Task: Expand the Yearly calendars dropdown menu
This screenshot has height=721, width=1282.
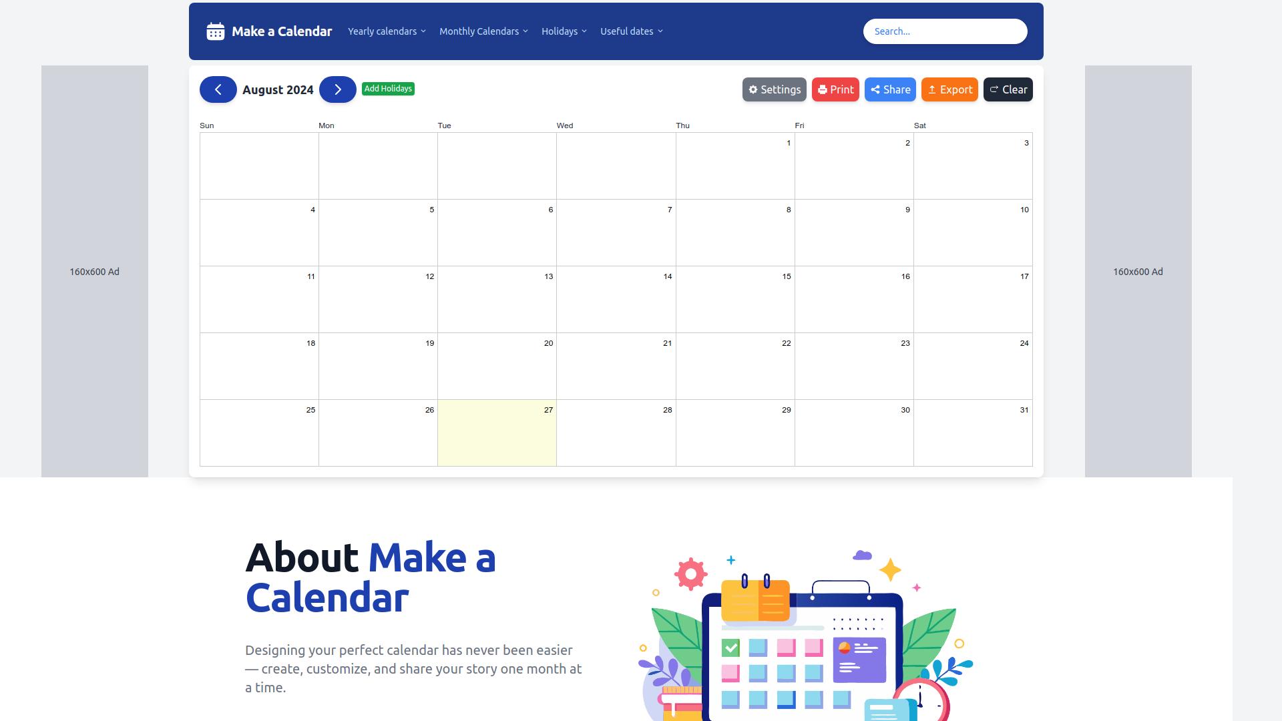Action: 386,31
